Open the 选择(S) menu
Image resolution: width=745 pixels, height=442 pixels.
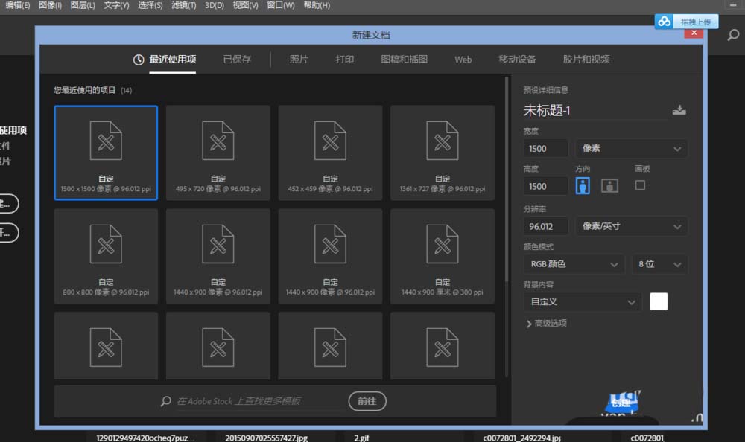(x=150, y=5)
